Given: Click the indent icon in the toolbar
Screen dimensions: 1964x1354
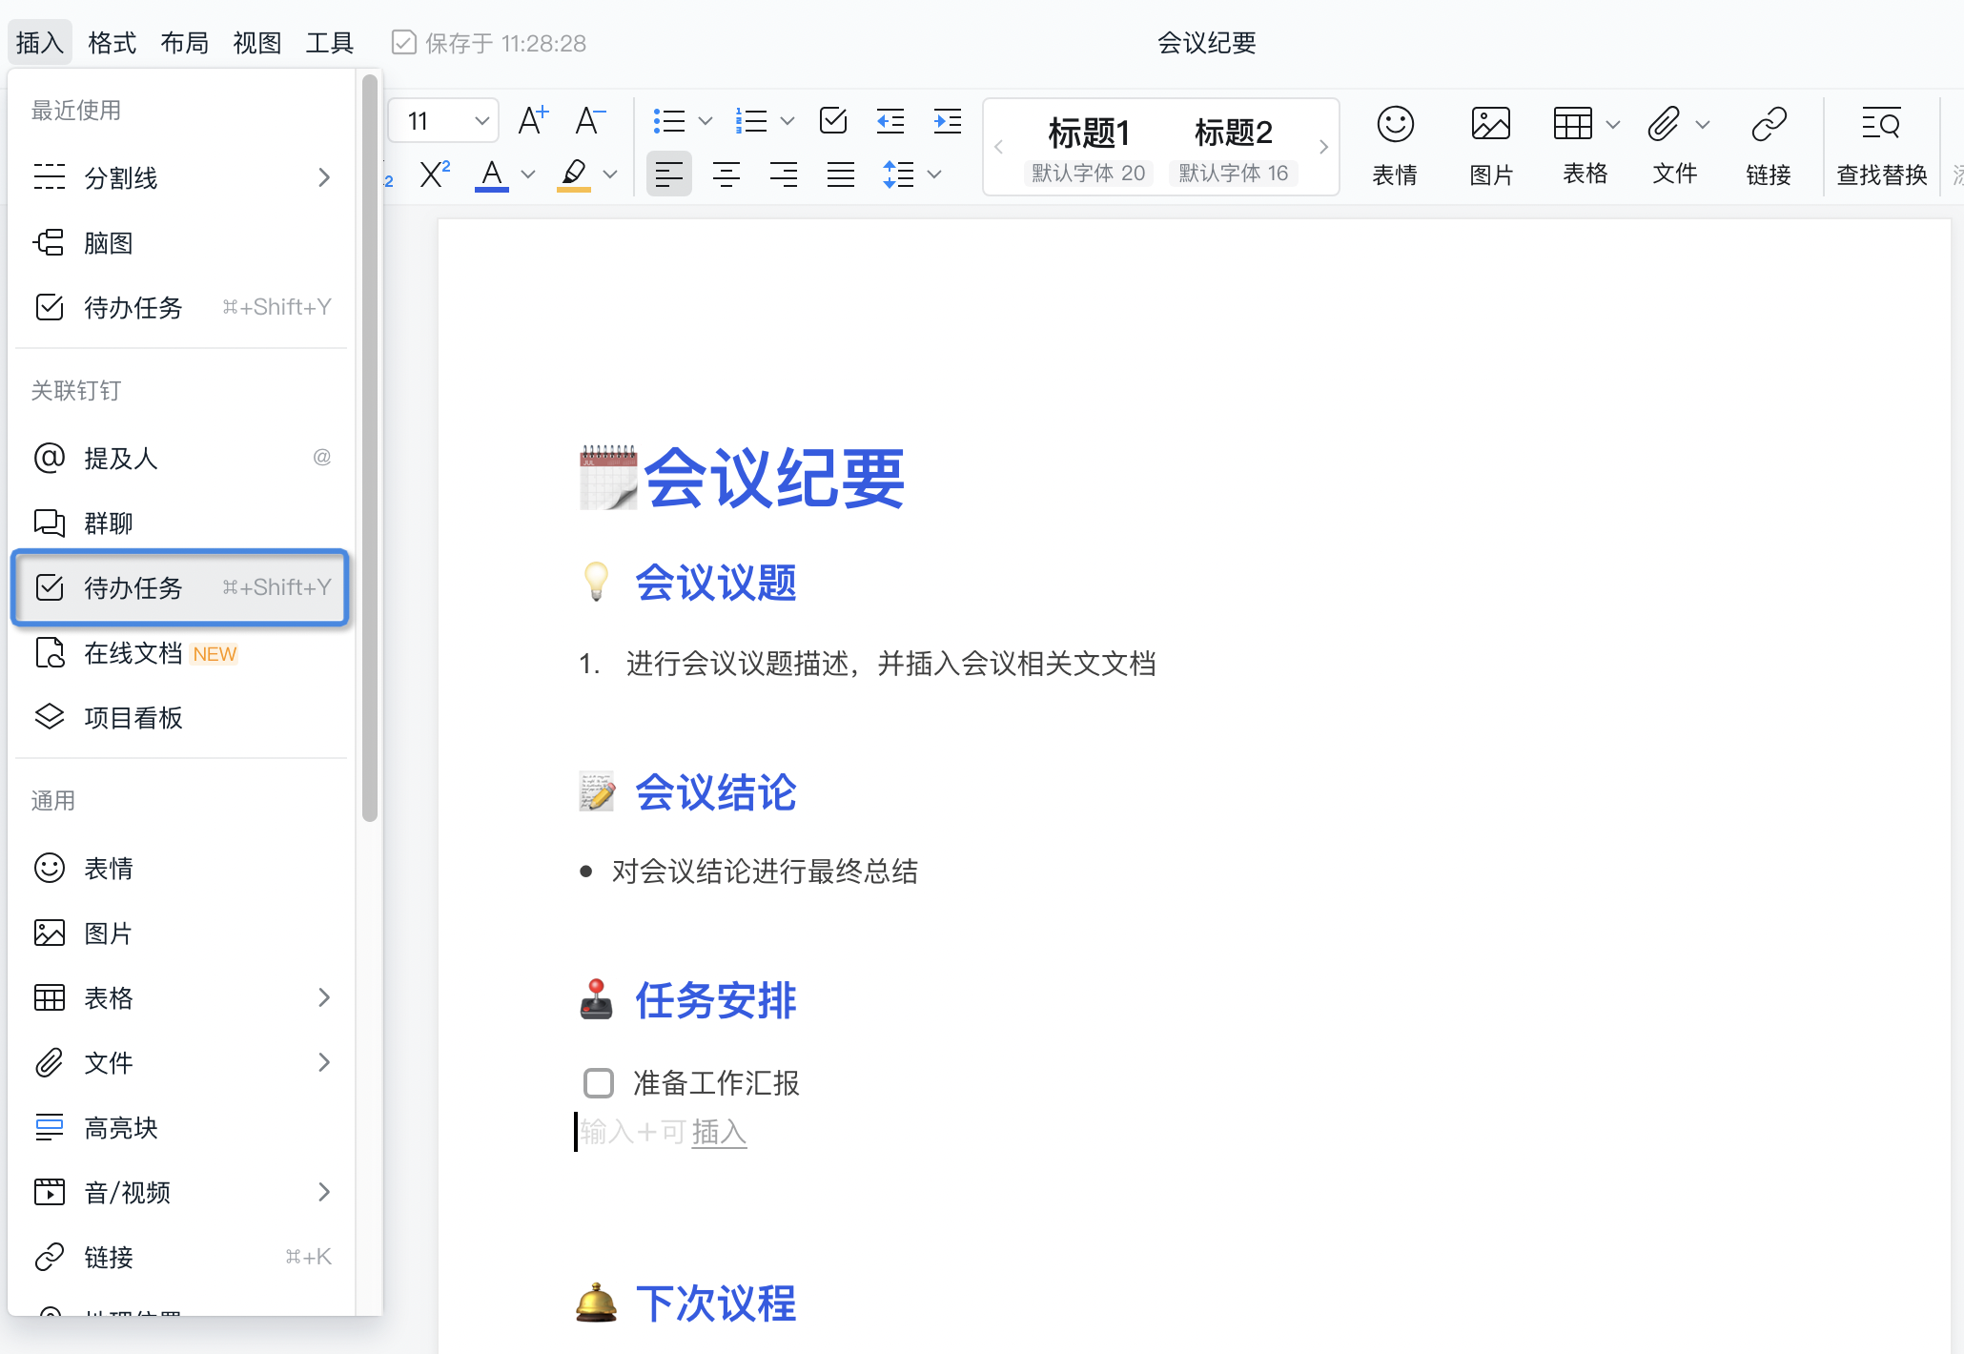Looking at the screenshot, I should coord(947,120).
